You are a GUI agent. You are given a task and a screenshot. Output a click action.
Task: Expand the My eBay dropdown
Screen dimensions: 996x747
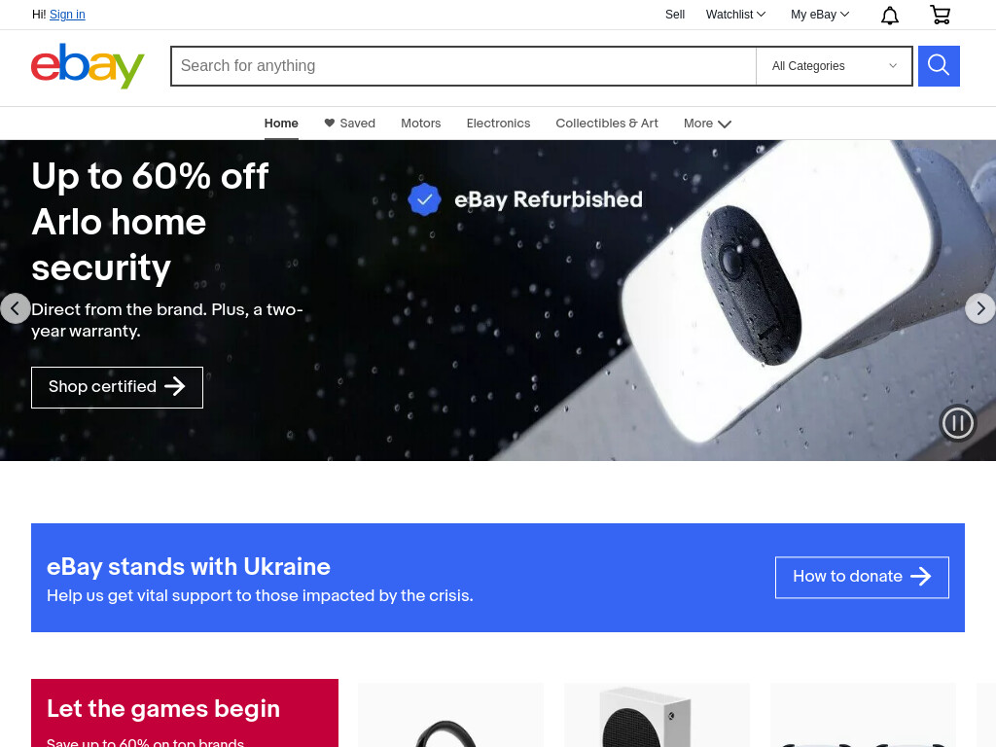click(x=819, y=15)
